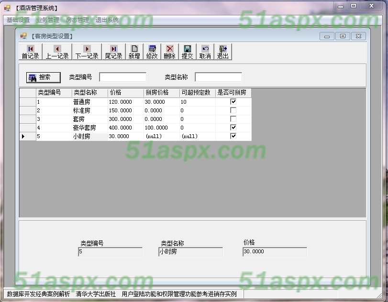Viewport: 388px width, 302px height.
Task: Focus the 类型名称 search field
Action: point(219,77)
